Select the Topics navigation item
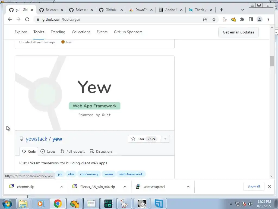 [x=39, y=32]
